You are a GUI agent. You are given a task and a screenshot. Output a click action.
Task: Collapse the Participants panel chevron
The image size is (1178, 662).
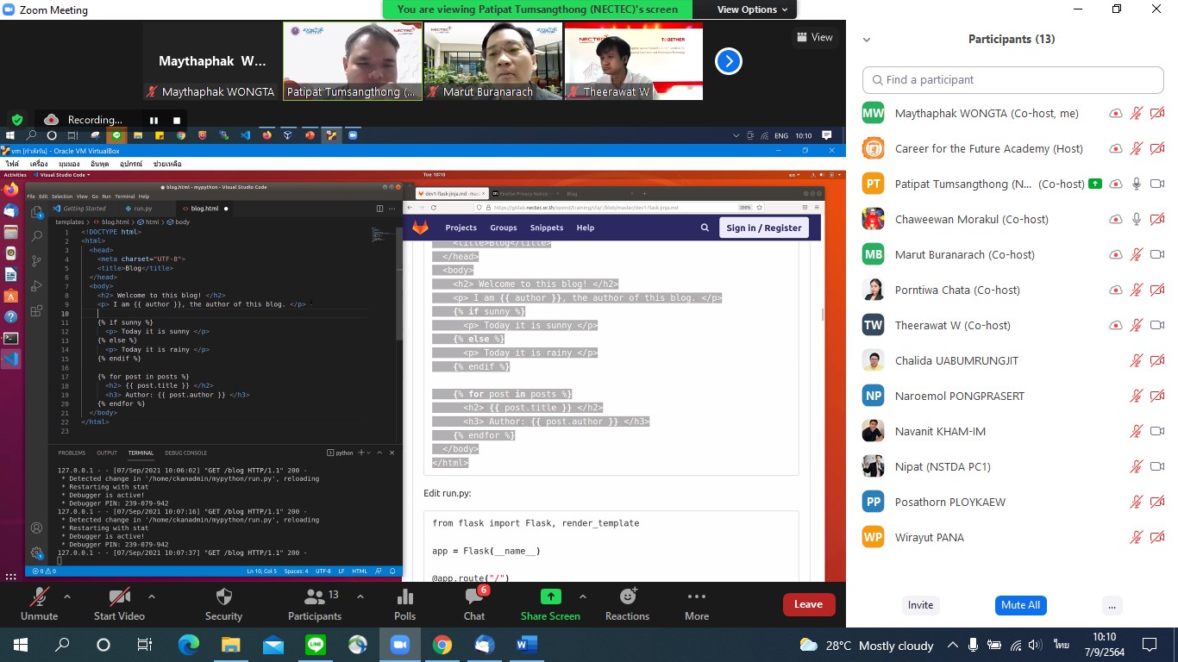[x=867, y=40]
